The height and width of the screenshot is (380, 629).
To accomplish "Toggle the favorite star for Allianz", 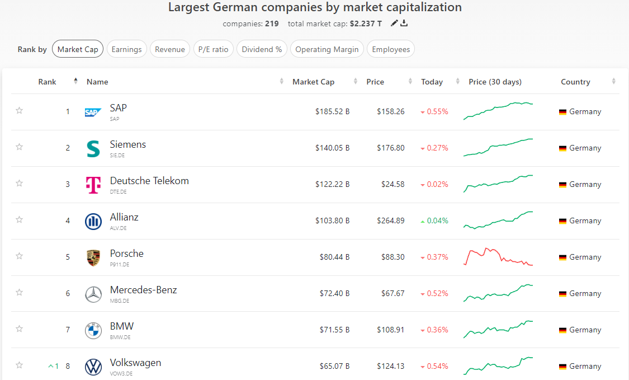I will 20,220.
